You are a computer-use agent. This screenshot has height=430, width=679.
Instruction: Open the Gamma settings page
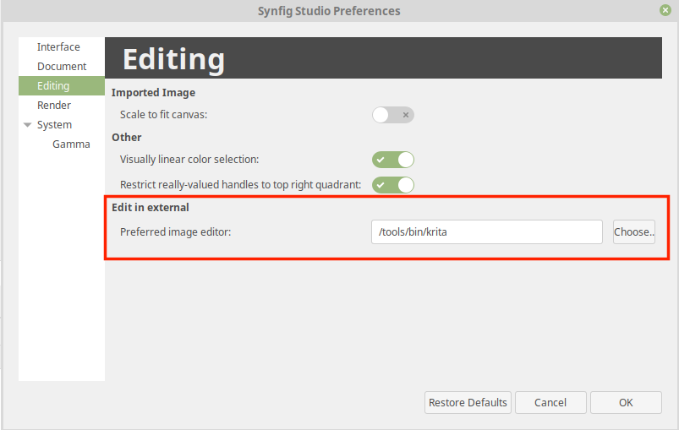(x=71, y=144)
